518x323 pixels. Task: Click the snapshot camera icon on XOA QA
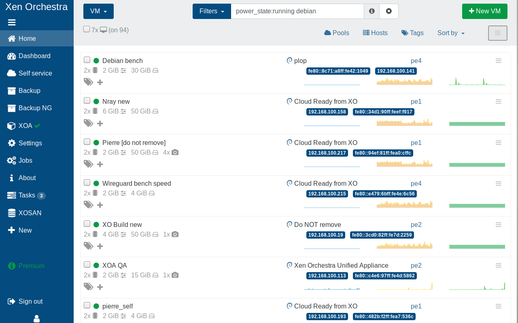174,275
